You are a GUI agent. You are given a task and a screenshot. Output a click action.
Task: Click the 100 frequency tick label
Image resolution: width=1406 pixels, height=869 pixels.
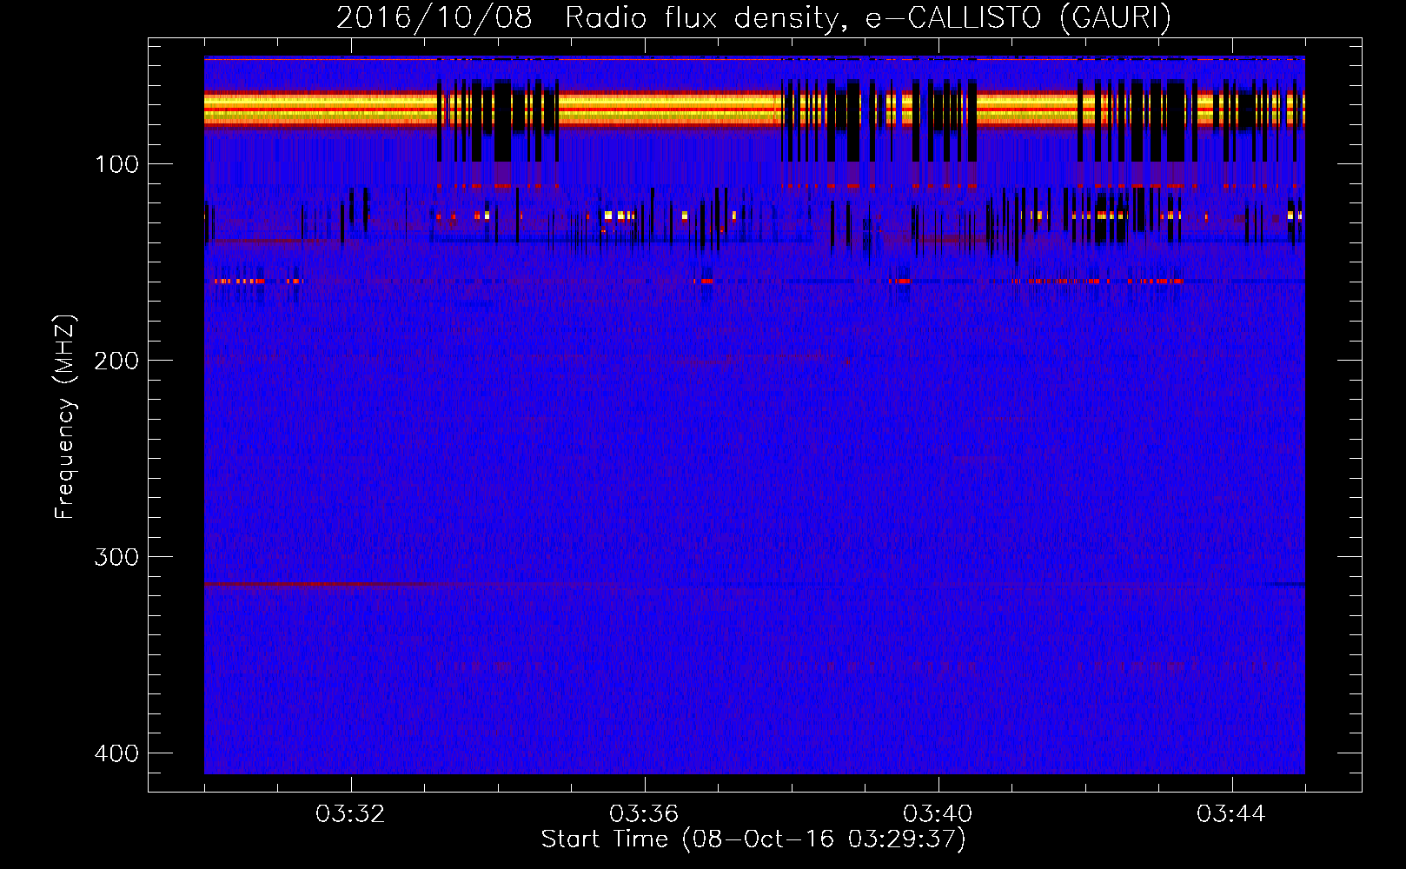click(116, 164)
